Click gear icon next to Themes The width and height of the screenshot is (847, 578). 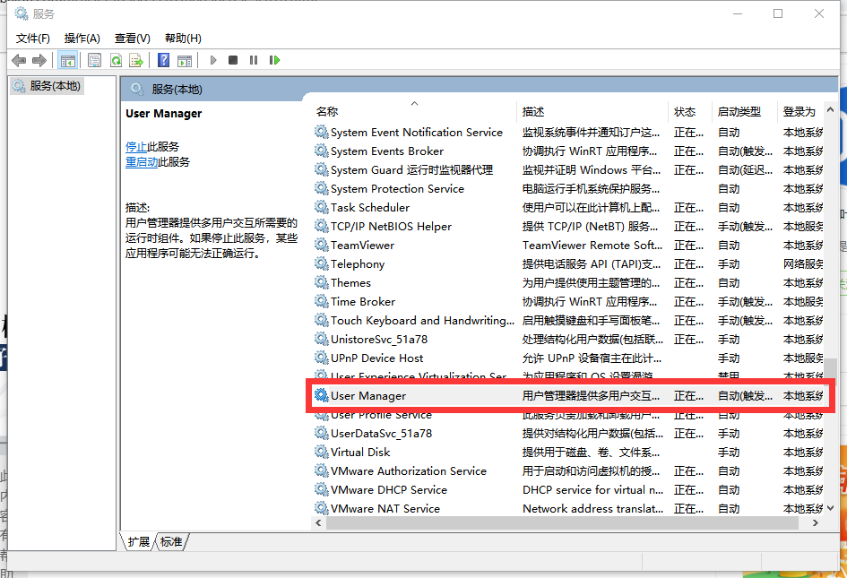pos(322,282)
